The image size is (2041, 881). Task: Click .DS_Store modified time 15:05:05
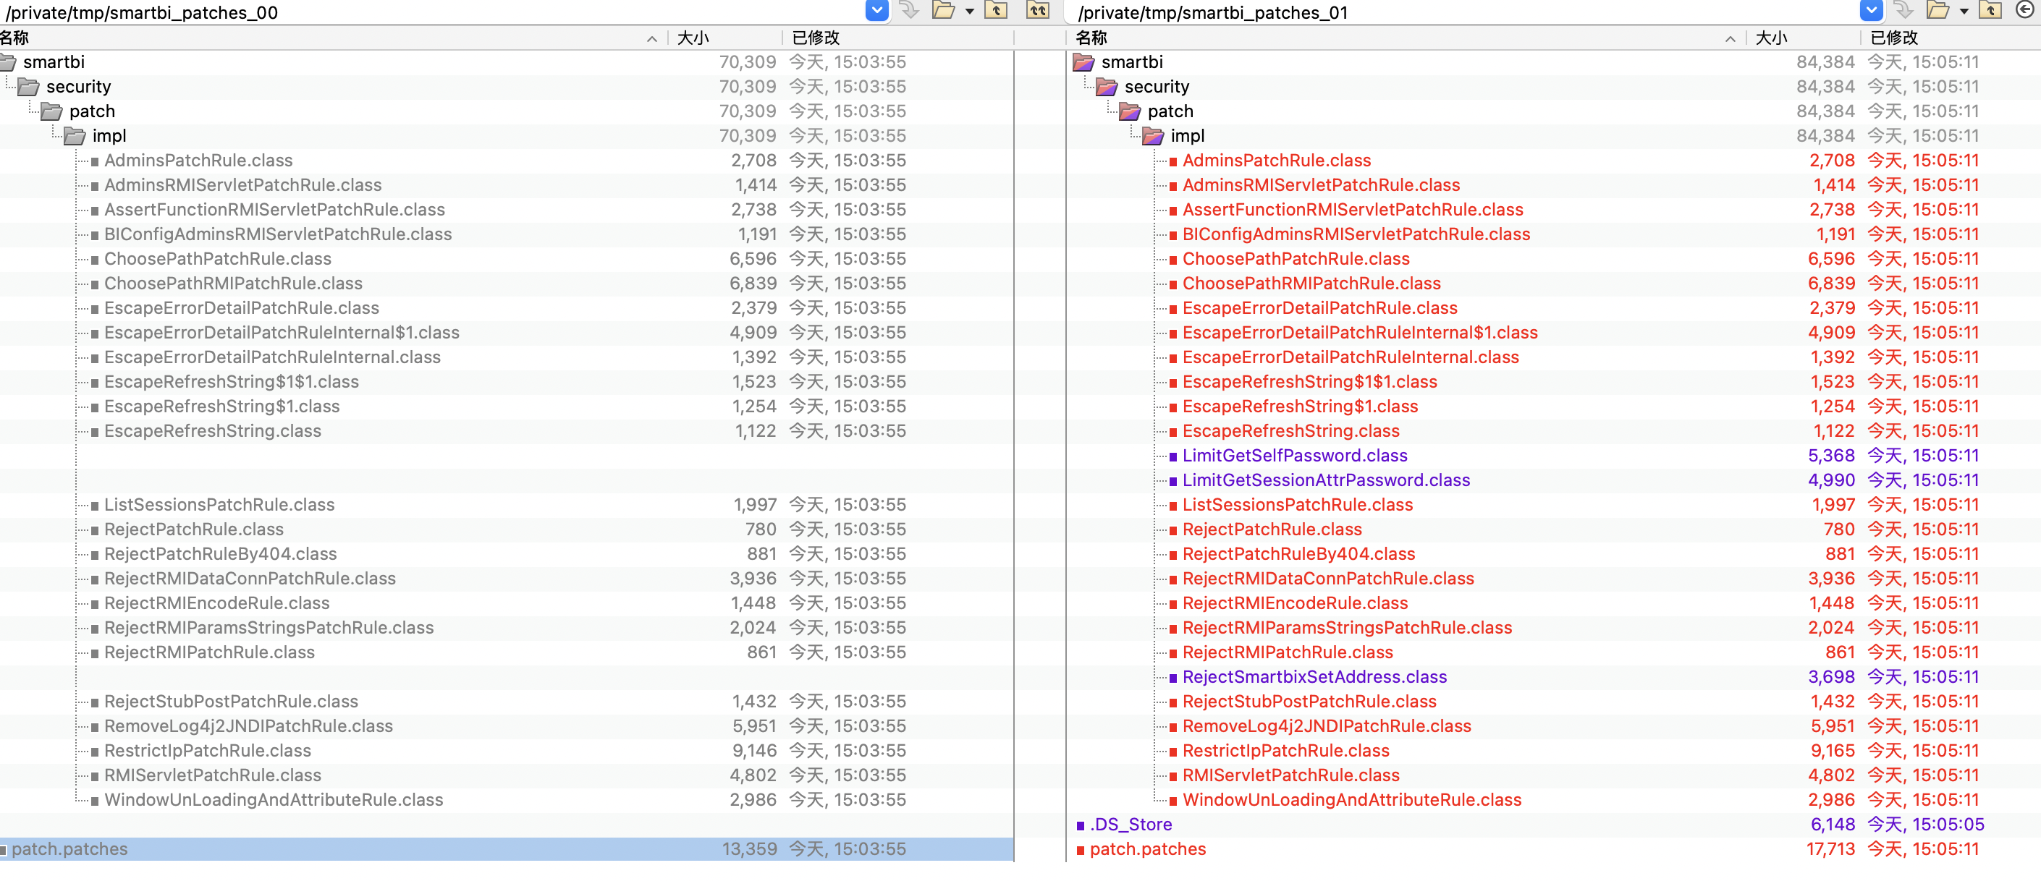click(x=1925, y=824)
